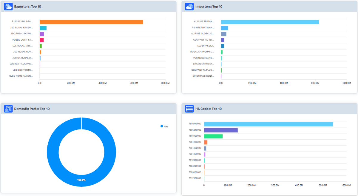Screen dimensions: 358x196
Task: Click the Importers globe ship icon
Action: pyautogui.click(x=189, y=7)
